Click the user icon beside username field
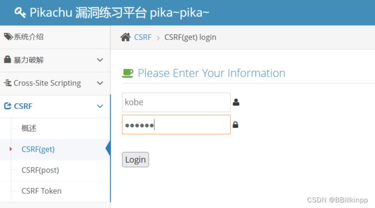This screenshot has height=208, width=375. 236,102
